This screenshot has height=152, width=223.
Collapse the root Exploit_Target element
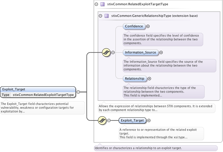tap(78, 92)
